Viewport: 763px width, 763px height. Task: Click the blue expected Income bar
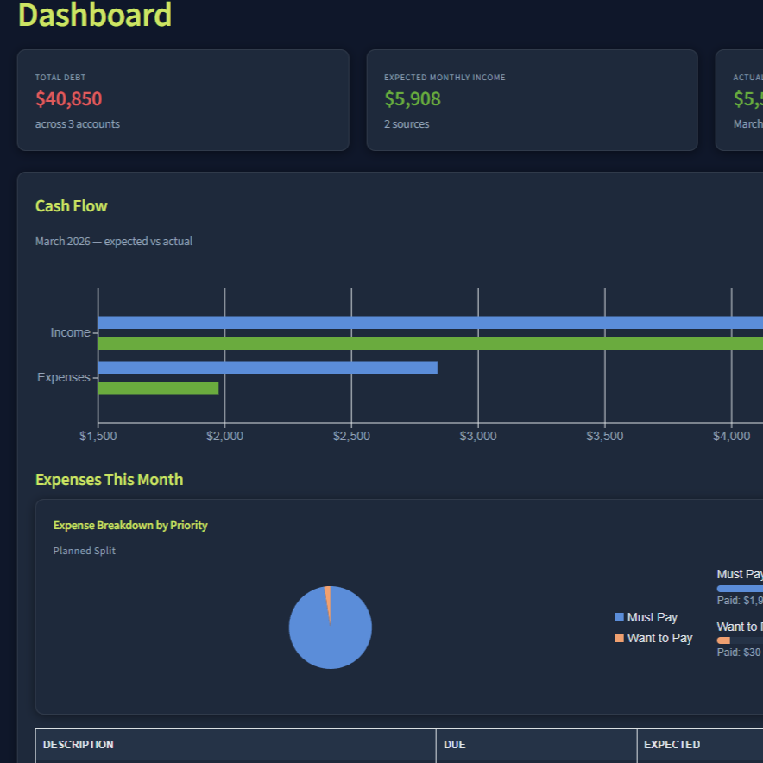[430, 323]
